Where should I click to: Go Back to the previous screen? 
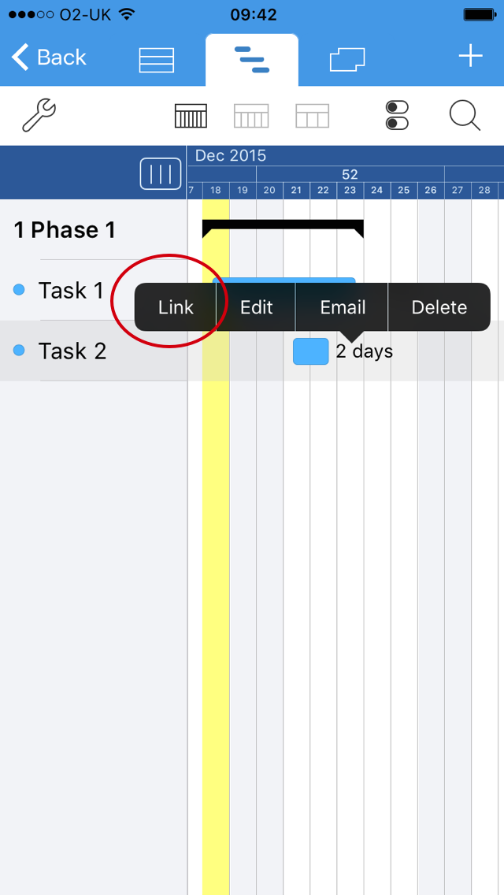(x=49, y=57)
